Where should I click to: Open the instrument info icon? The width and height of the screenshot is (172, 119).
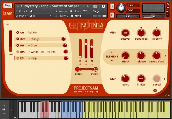click(x=103, y=6)
